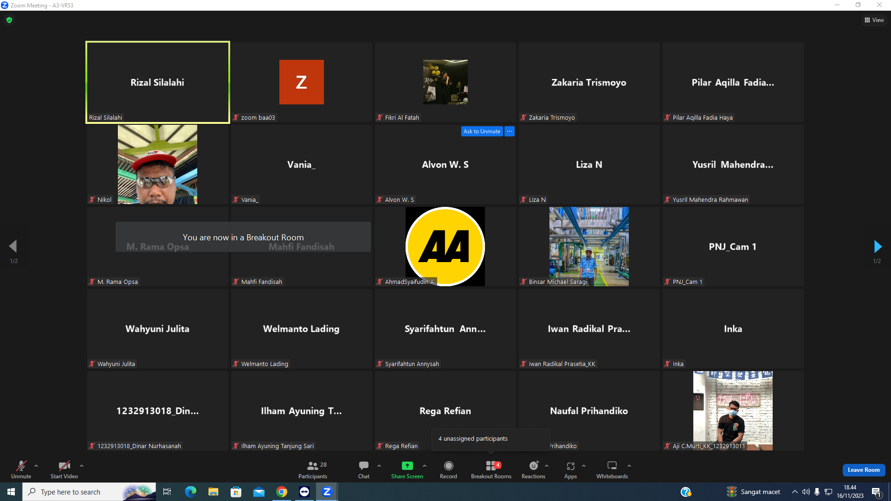The height and width of the screenshot is (501, 891).
Task: Start recording with the Record icon
Action: (448, 466)
